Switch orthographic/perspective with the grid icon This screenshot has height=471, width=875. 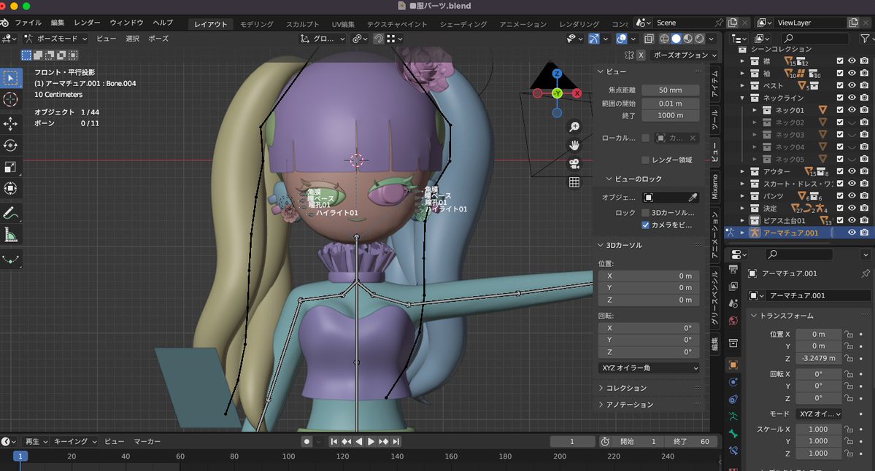[574, 182]
